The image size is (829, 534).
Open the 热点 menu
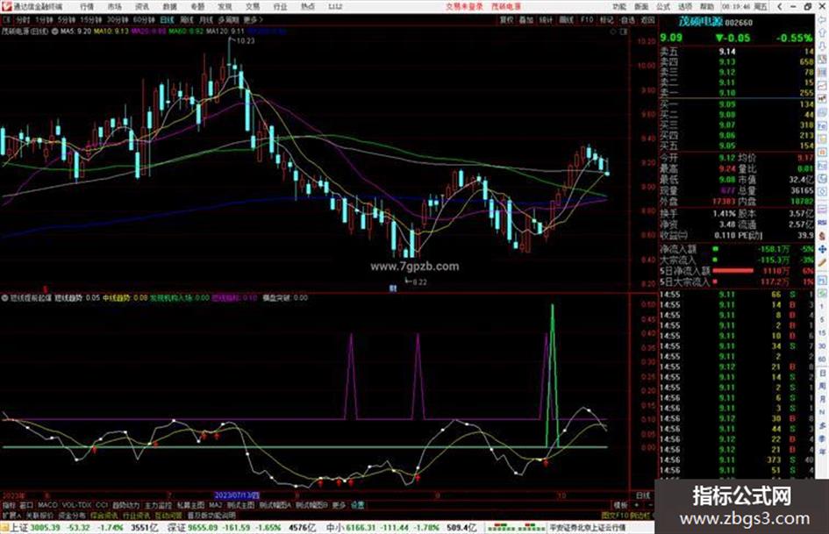coord(308,6)
